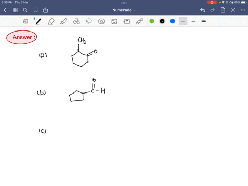Tap the red Answer label
The image size is (248, 186).
pos(22,37)
